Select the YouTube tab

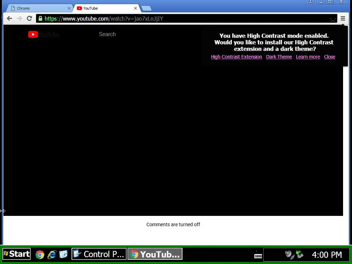click(x=107, y=8)
